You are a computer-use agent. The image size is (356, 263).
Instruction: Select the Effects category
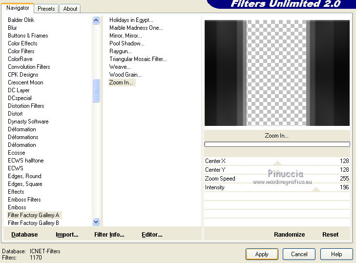16,192
